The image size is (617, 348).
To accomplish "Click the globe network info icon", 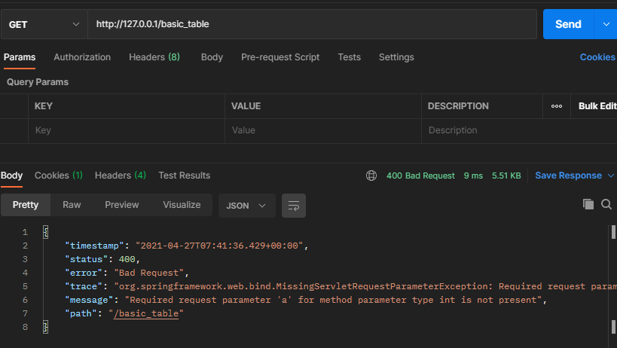I will tap(371, 176).
